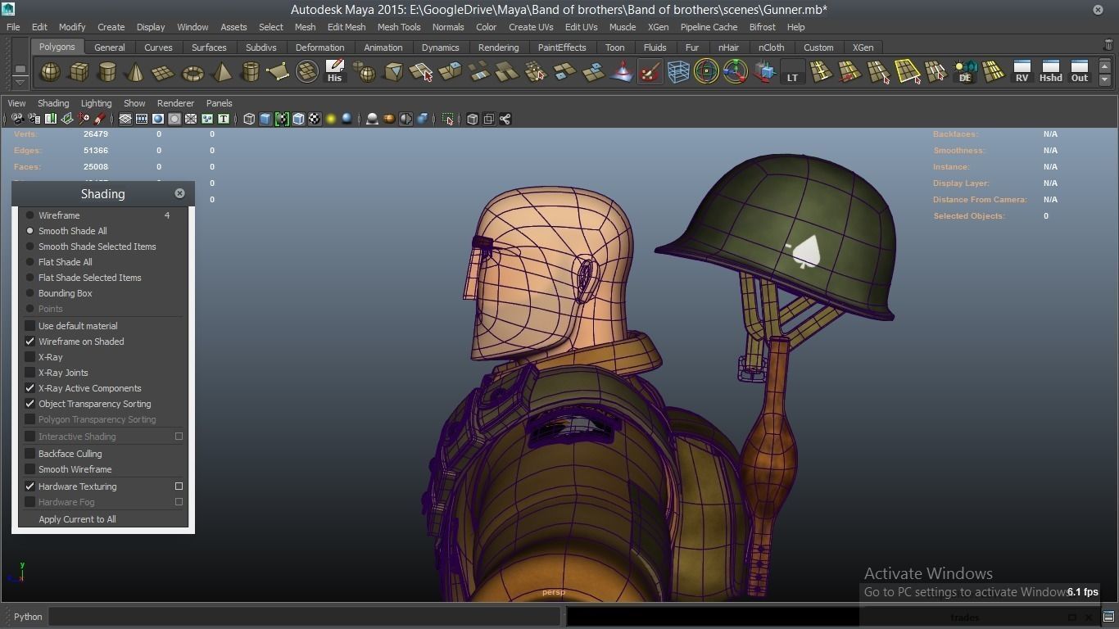Open the panel Panels menu
Screen dimensions: 1119x629
(x=219, y=103)
